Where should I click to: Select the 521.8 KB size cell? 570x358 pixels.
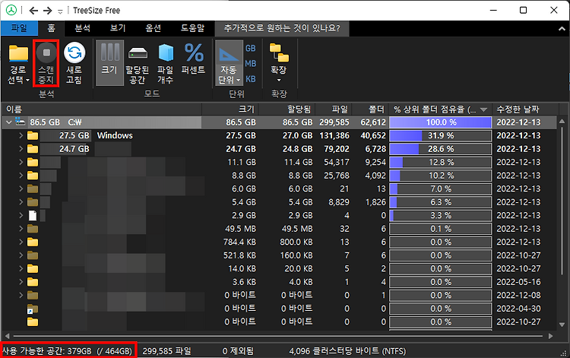[x=239, y=255]
